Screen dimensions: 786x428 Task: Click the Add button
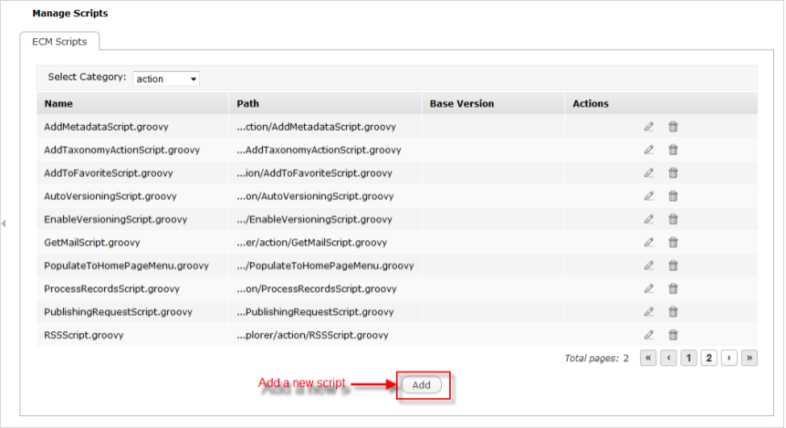tap(421, 385)
